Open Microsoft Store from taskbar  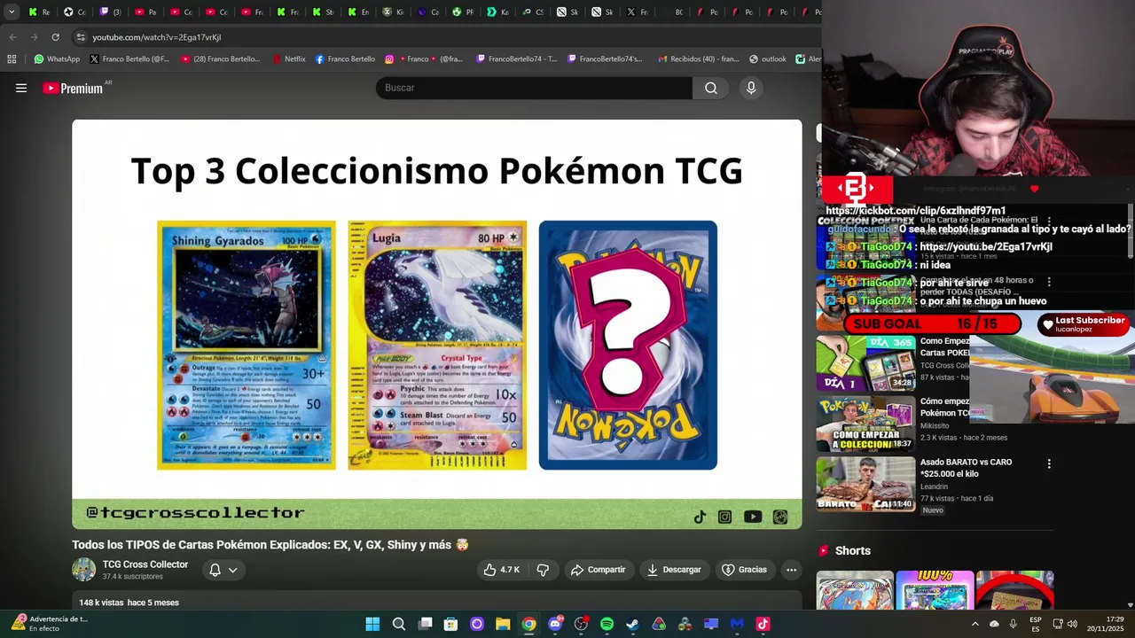click(x=450, y=624)
